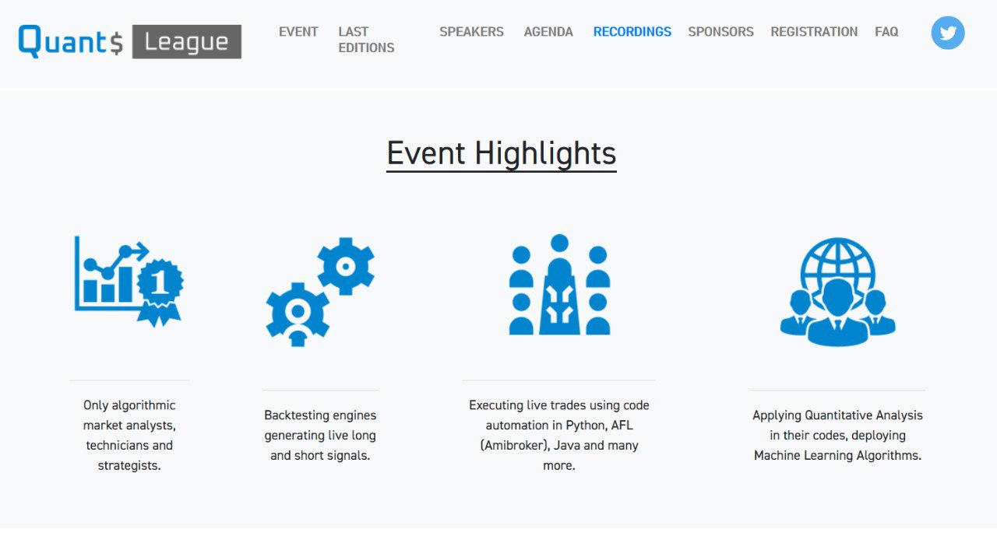Click the chart with rank badge icon
The image size is (997, 550).
pyautogui.click(x=129, y=281)
